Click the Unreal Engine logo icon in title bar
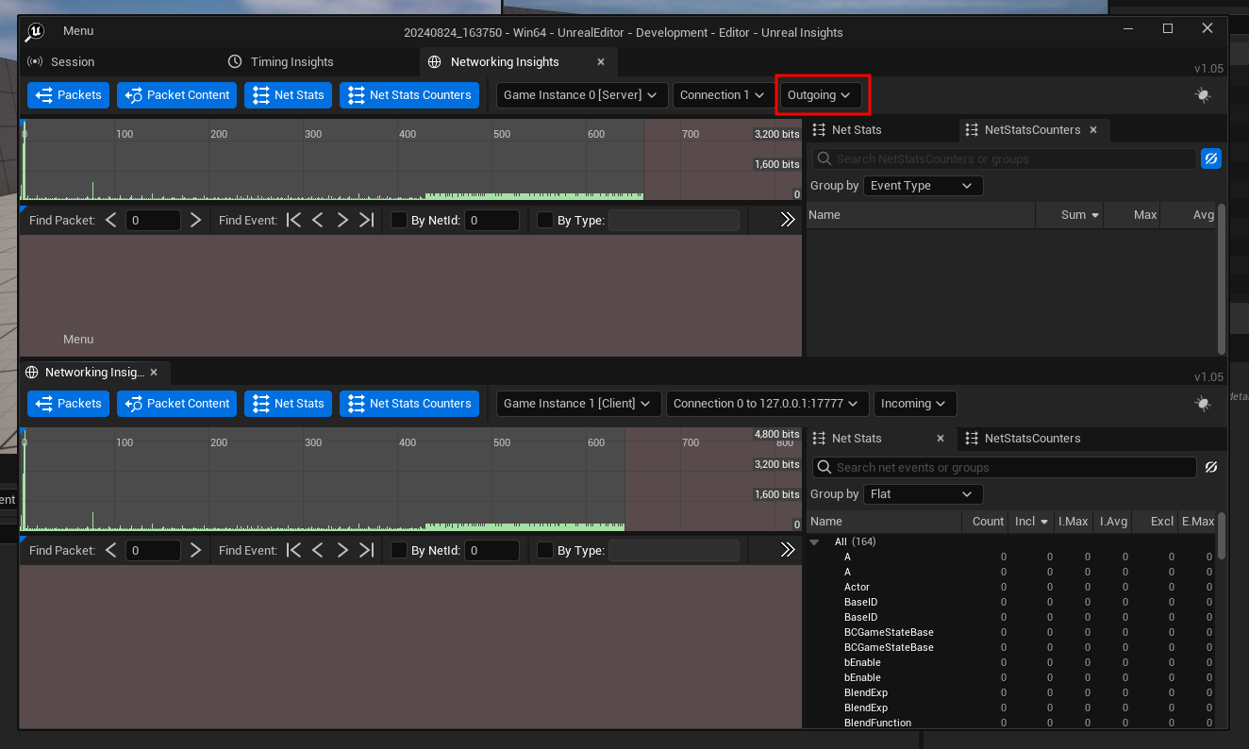Screen dimensions: 1249x749 (35, 31)
